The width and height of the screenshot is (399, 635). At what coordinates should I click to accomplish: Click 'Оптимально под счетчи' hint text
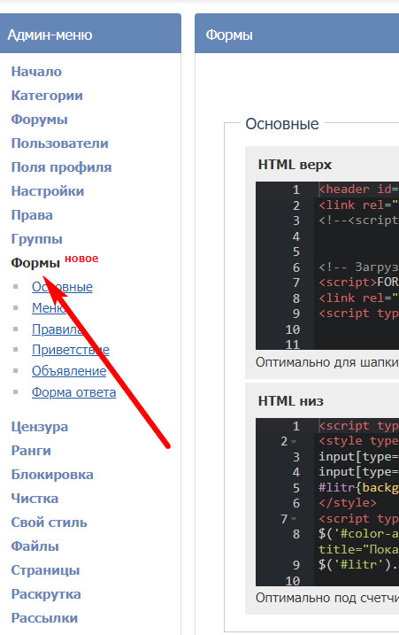tap(327, 598)
